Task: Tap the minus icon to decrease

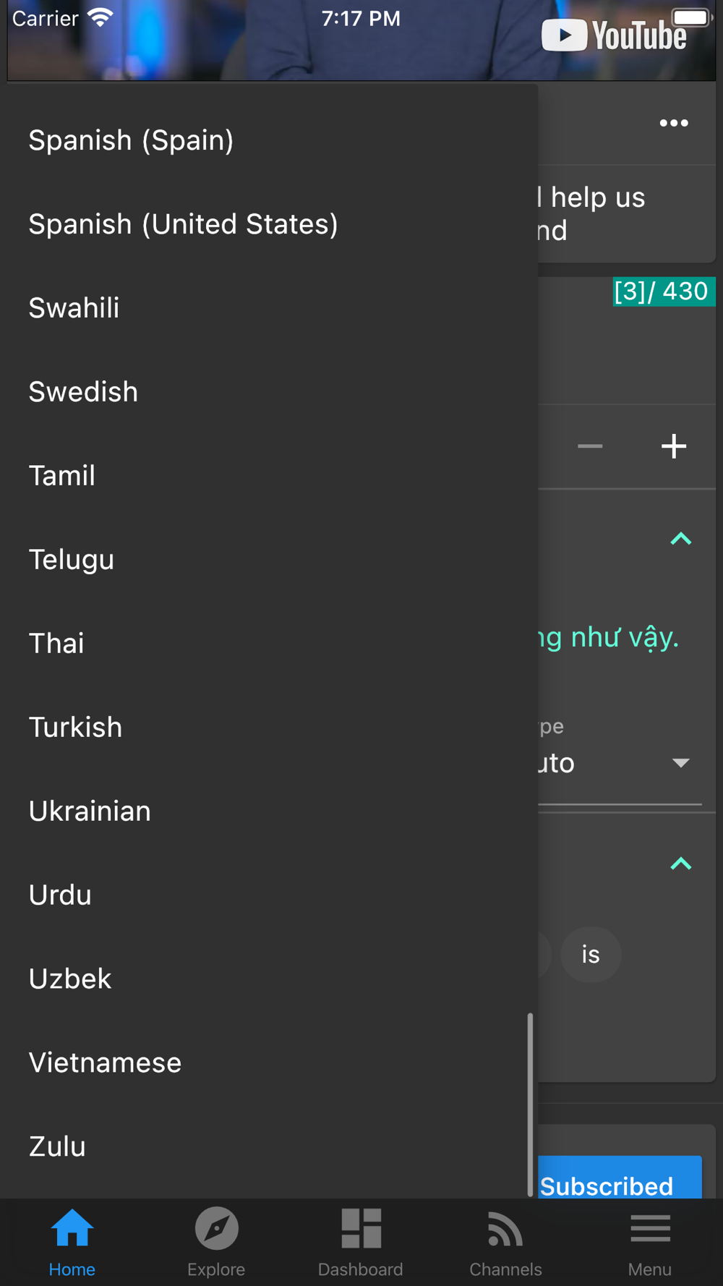Action: [590, 446]
